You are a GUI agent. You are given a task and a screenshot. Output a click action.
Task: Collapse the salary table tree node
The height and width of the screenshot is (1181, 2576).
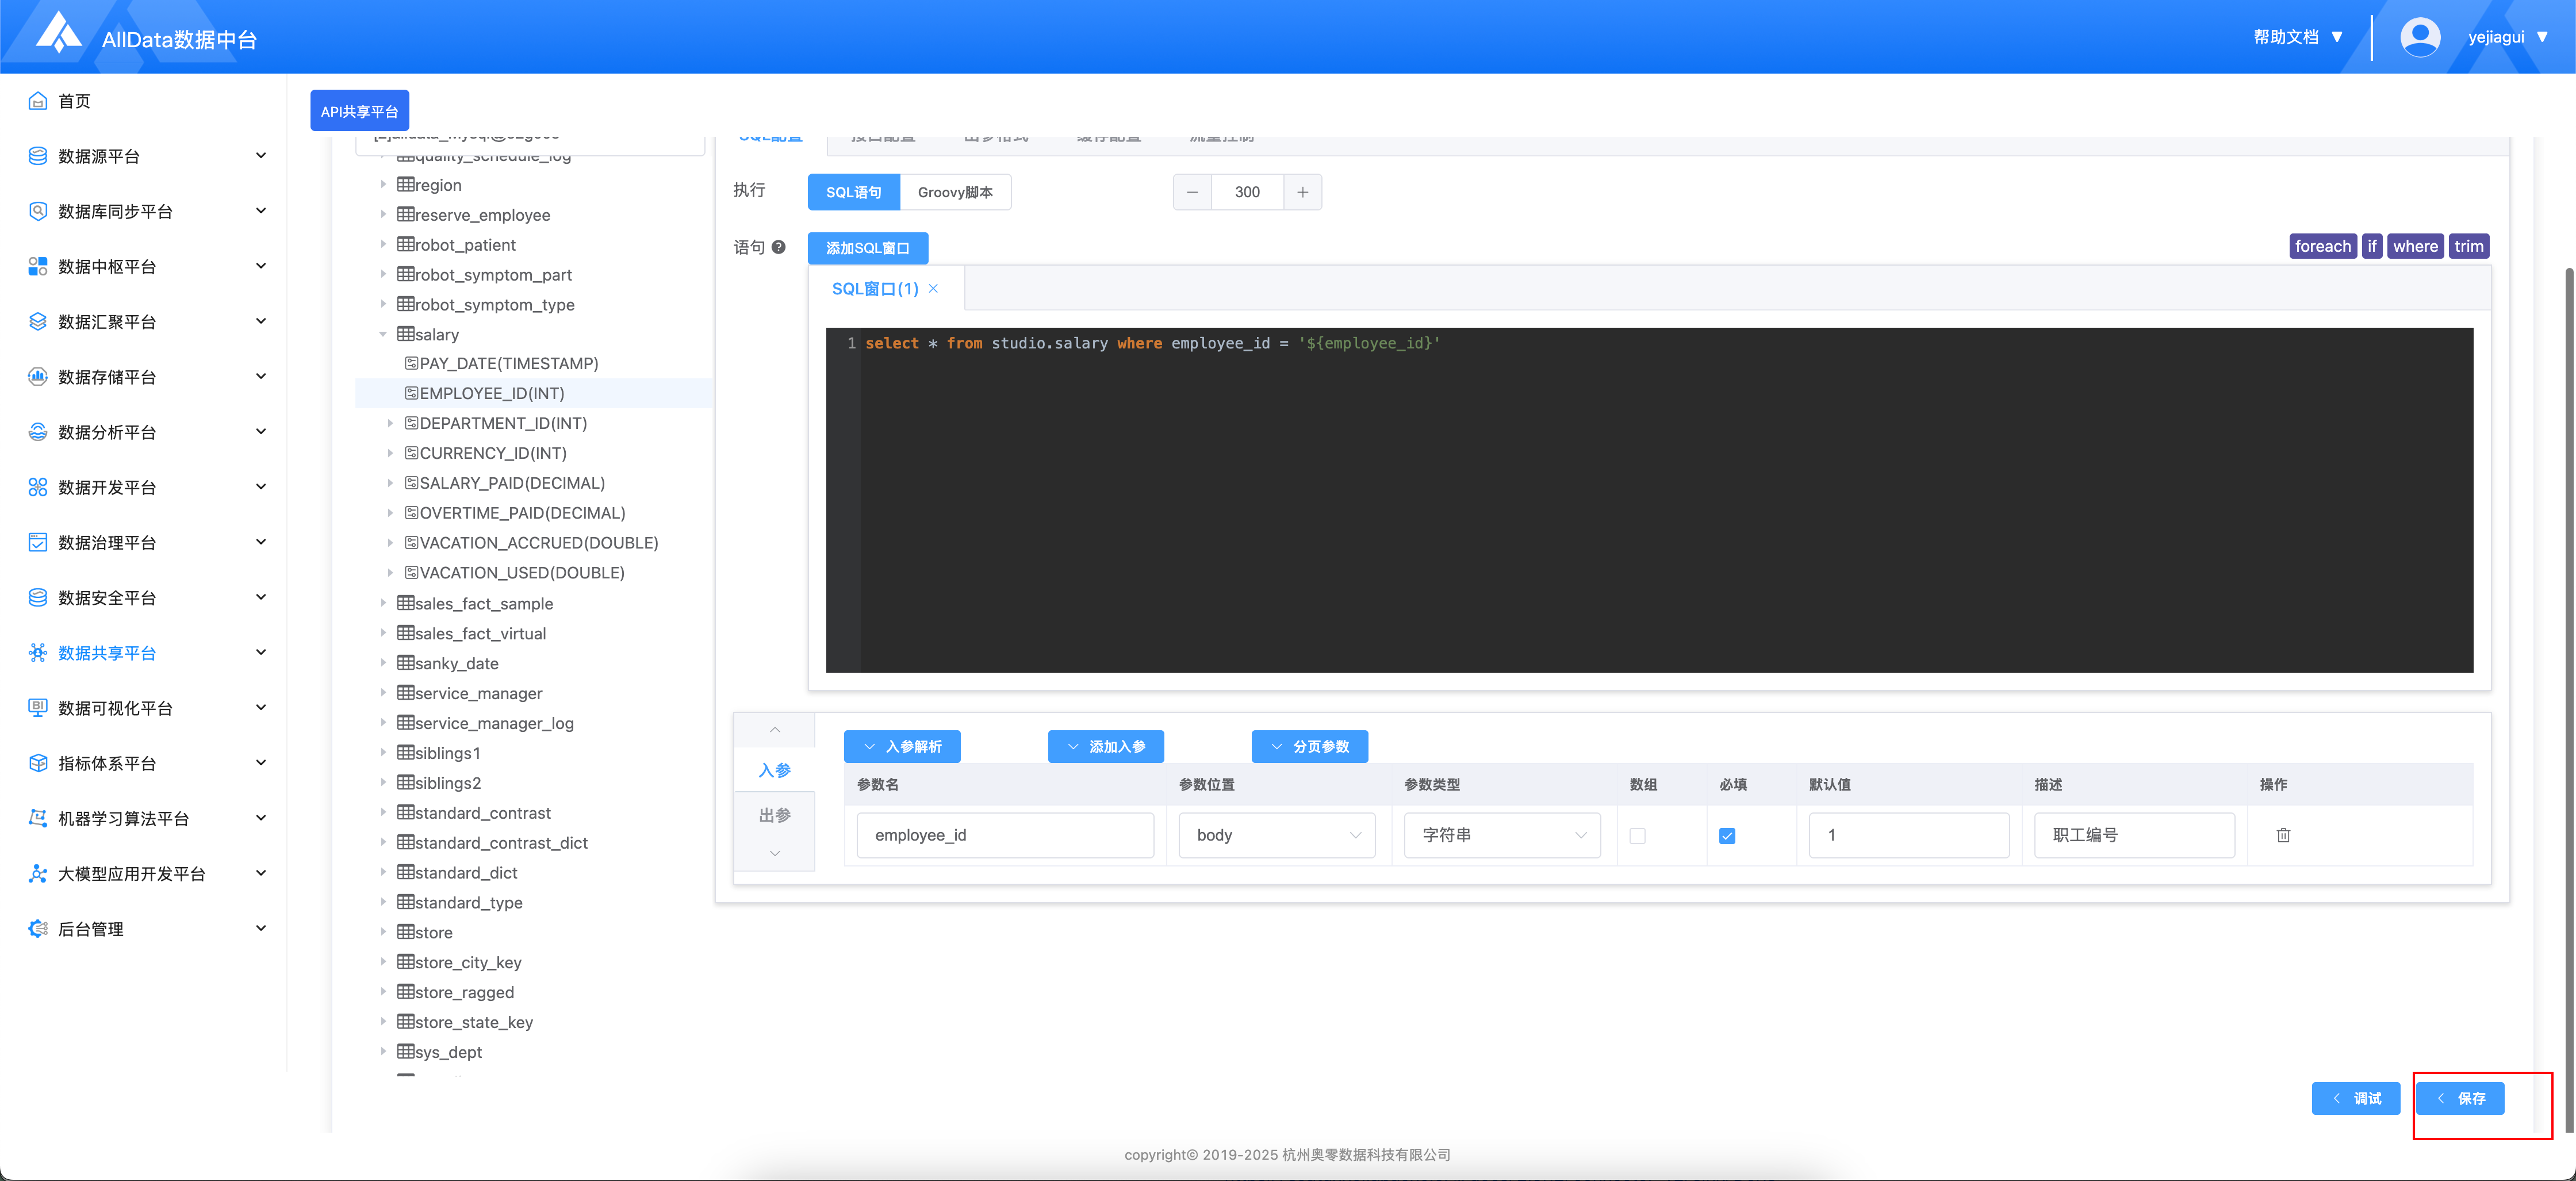point(383,334)
